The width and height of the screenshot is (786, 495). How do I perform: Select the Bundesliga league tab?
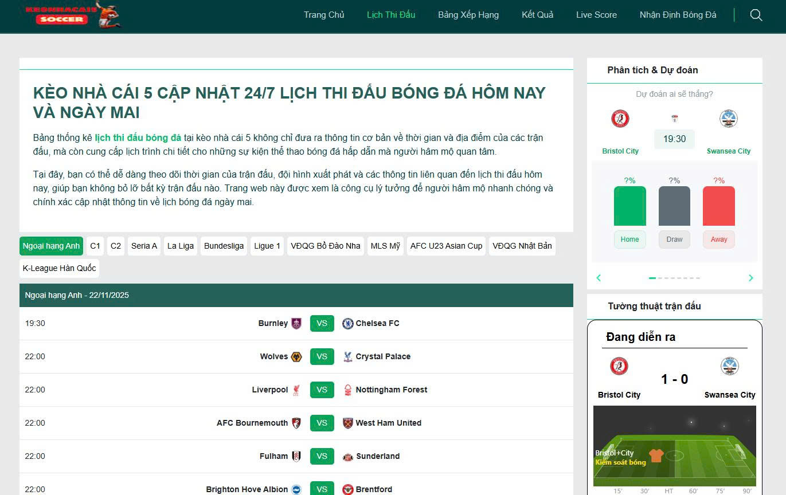click(x=224, y=246)
